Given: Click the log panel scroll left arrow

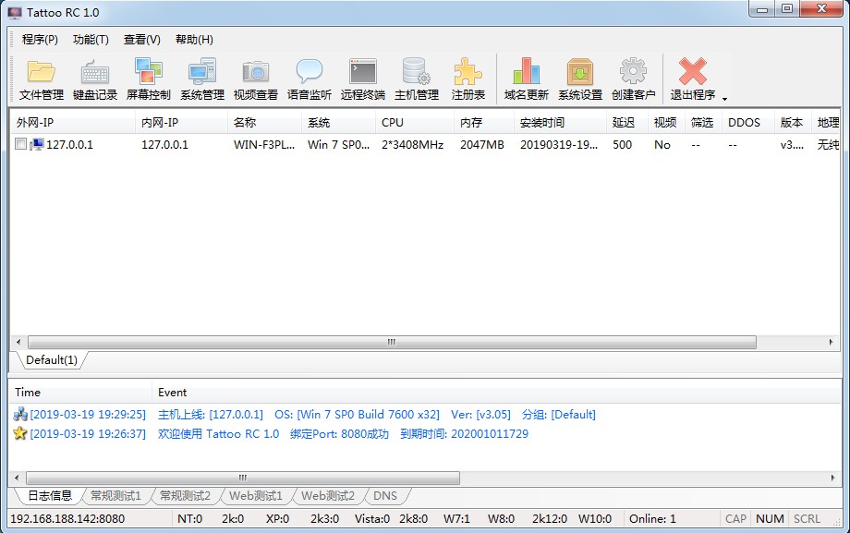Looking at the screenshot, I should pyautogui.click(x=17, y=478).
